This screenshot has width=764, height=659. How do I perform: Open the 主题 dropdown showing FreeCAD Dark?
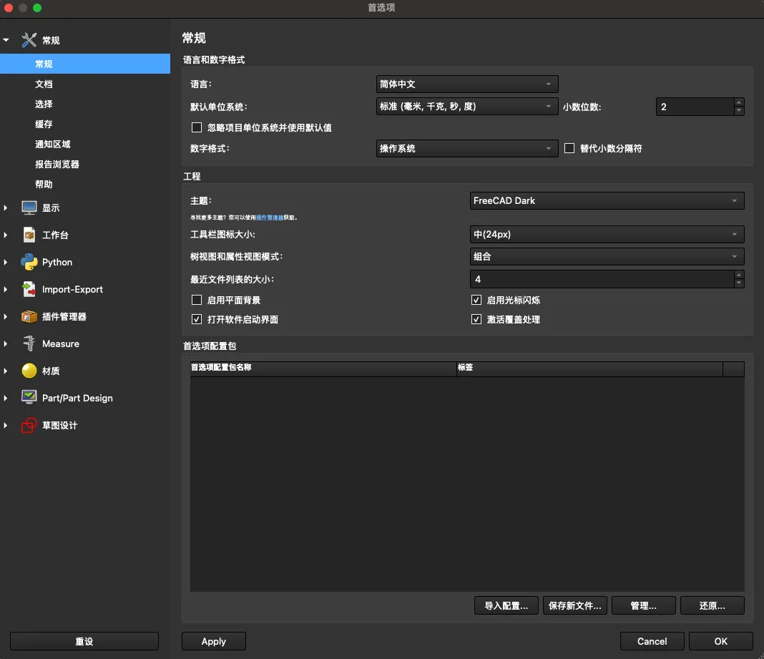pos(607,201)
